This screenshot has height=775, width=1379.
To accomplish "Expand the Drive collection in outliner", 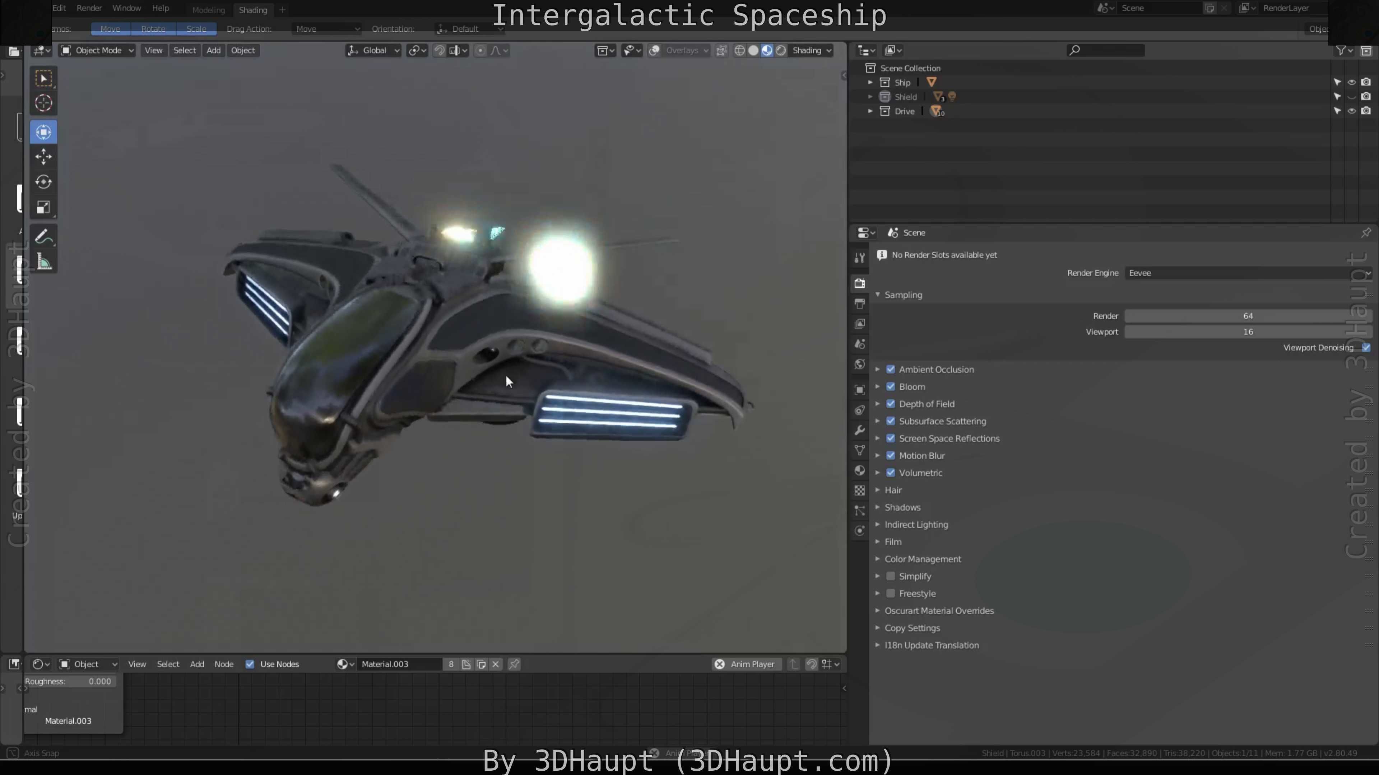I will coord(870,111).
